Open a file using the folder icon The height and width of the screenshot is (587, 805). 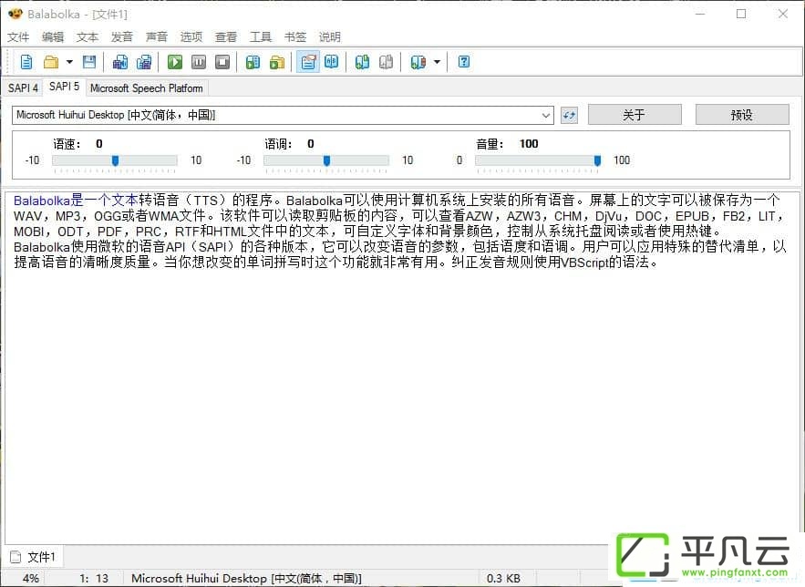coord(51,62)
